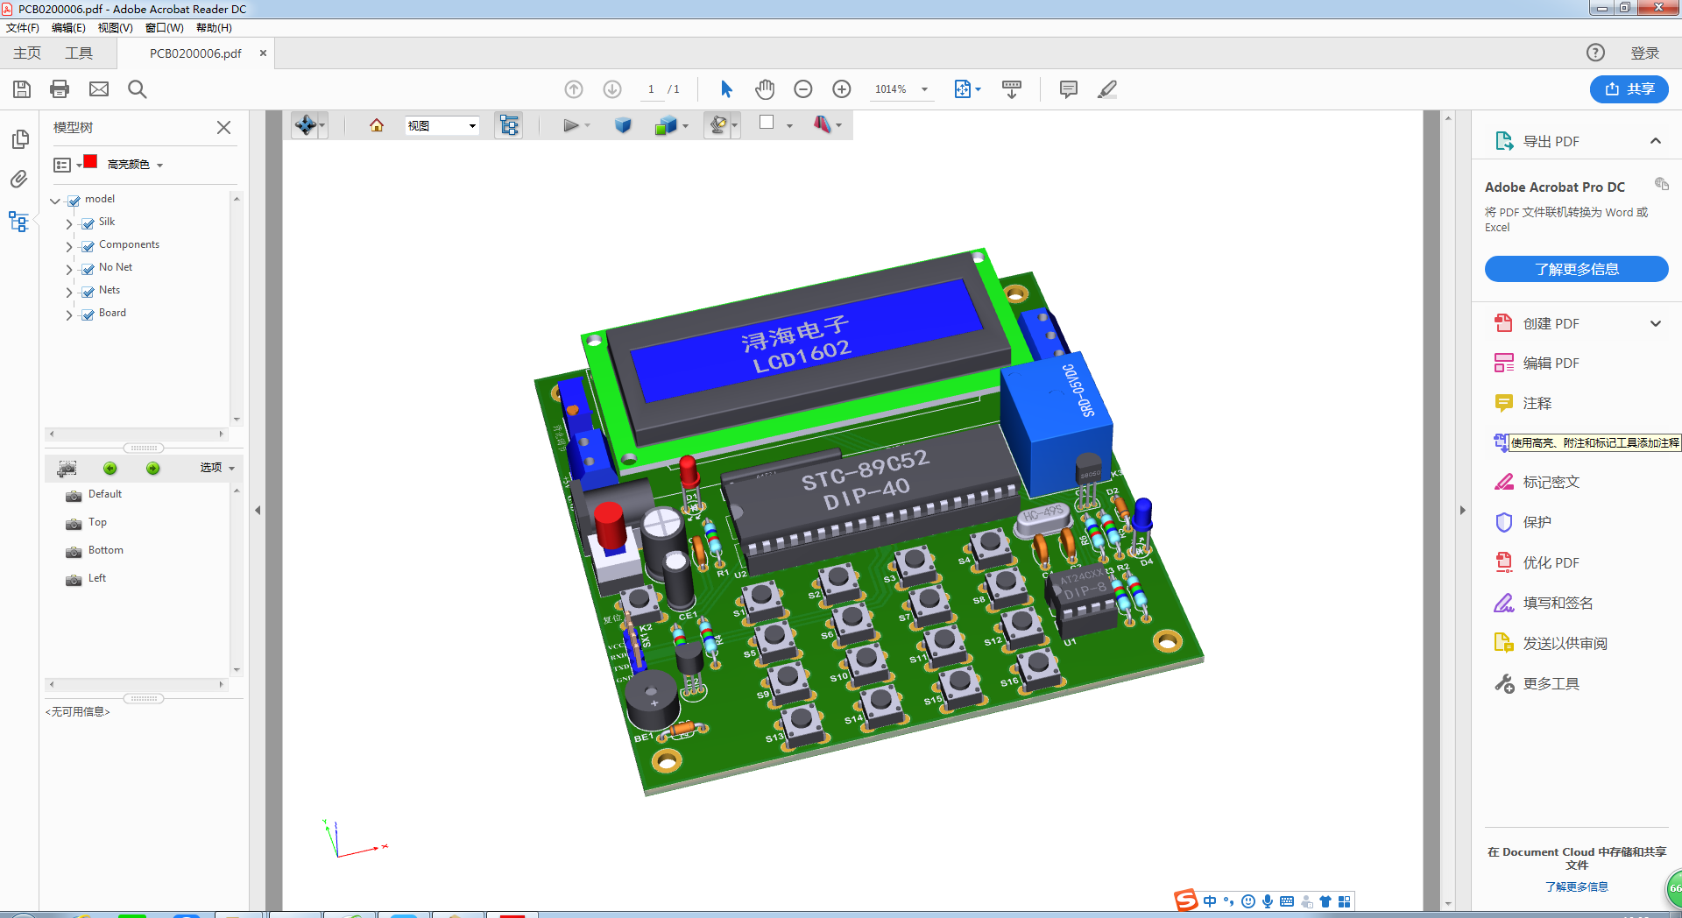Click the background color square swatch

tap(767, 123)
